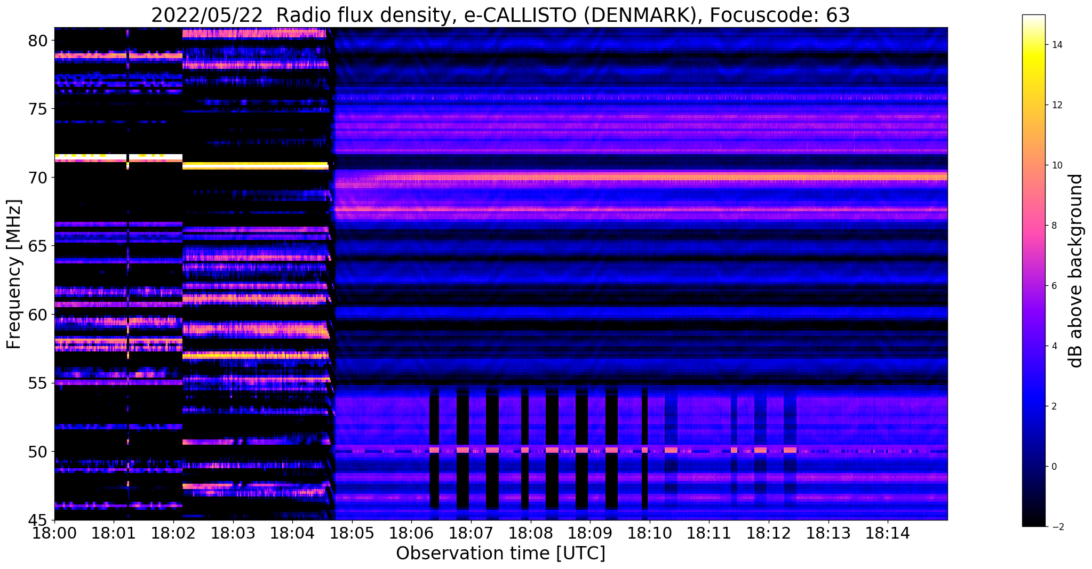
Task: Click the 'dB above background' colorbar label
Action: pyautogui.click(x=1076, y=271)
